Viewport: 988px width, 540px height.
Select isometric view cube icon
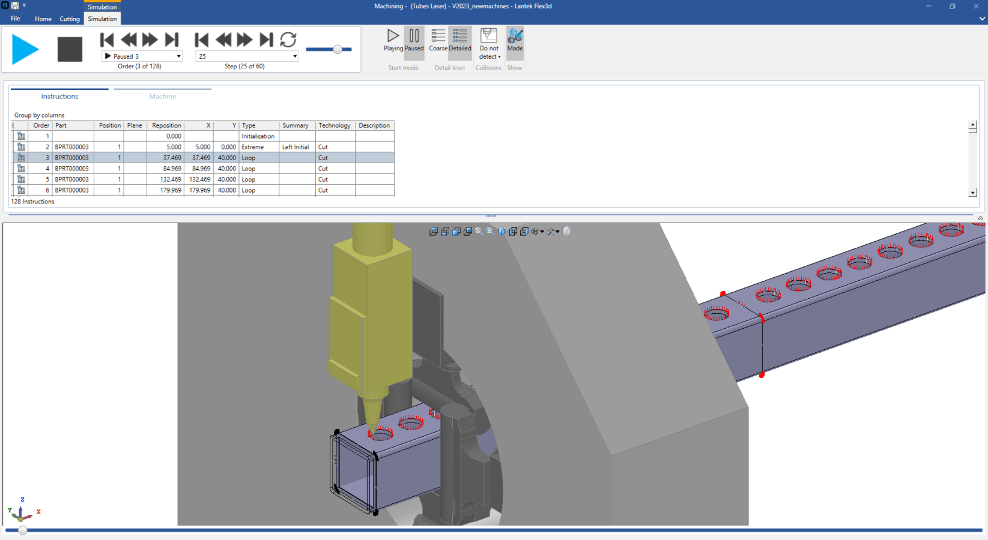(x=502, y=232)
